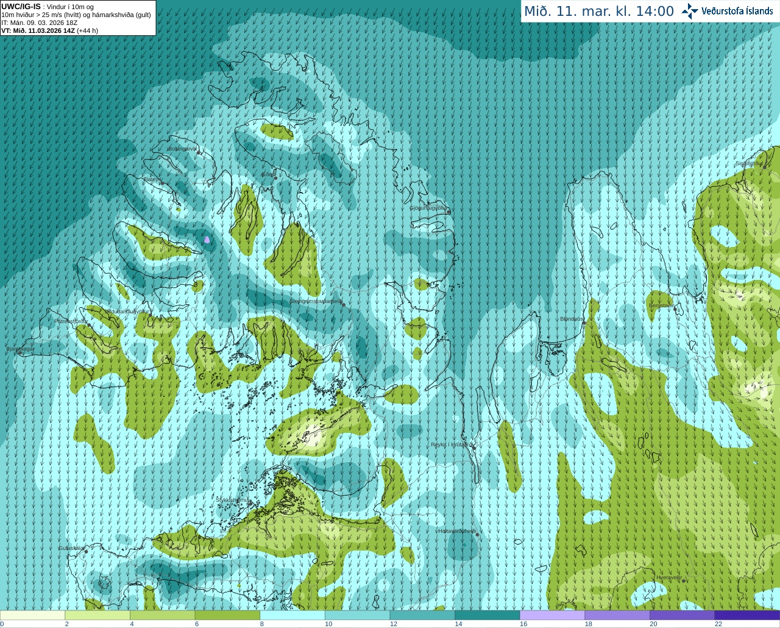780x628 pixels.
Task: Click the violet 20–22 m/s legend swatch
Action: 682,615
